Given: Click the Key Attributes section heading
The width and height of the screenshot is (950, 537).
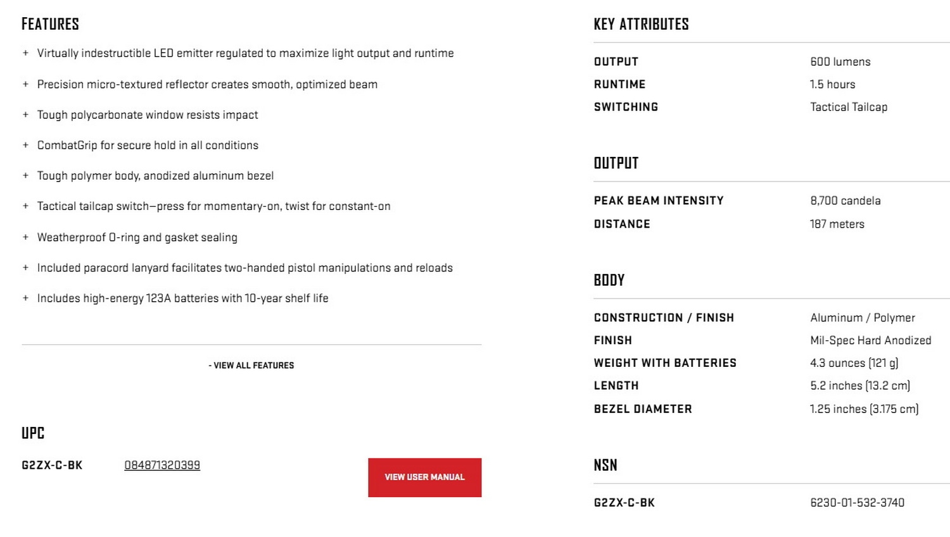Looking at the screenshot, I should 641,25.
